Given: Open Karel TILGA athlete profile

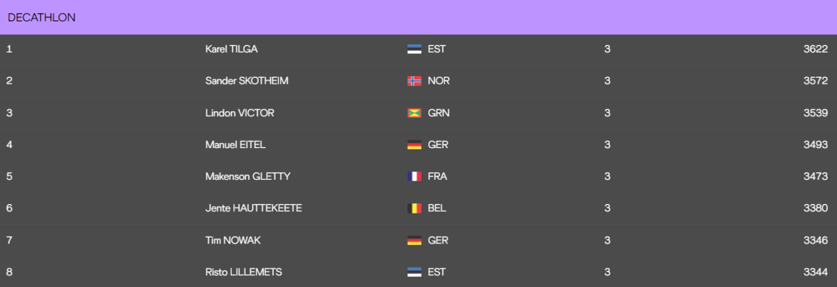Looking at the screenshot, I should point(231,49).
